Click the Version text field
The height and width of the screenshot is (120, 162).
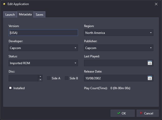pos(43,33)
